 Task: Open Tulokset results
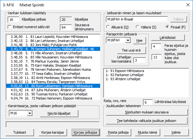tap(20, 132)
